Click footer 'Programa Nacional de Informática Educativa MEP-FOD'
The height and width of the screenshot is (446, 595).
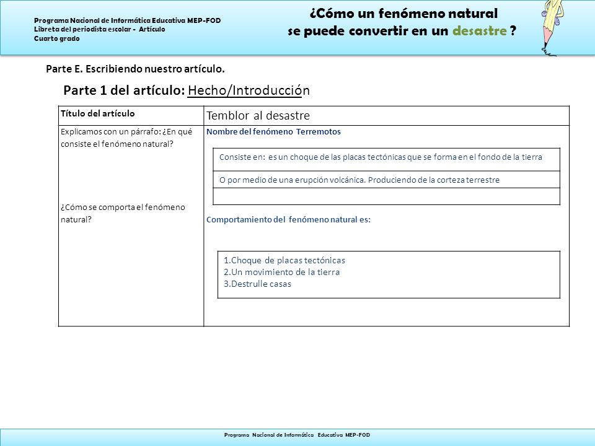pos(297,435)
